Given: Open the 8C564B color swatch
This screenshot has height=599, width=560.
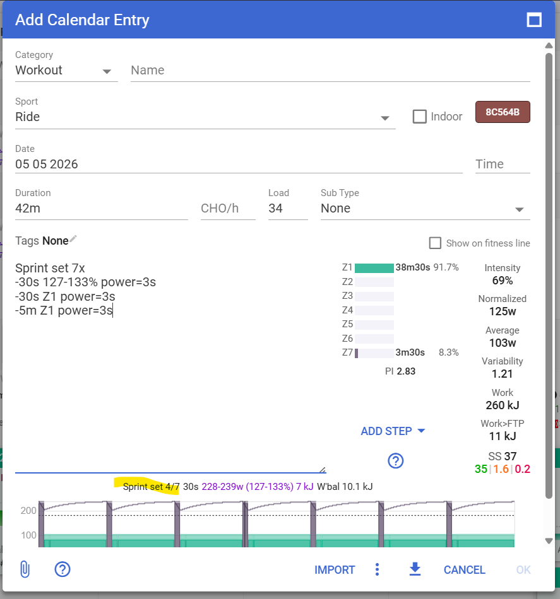Looking at the screenshot, I should (x=503, y=112).
